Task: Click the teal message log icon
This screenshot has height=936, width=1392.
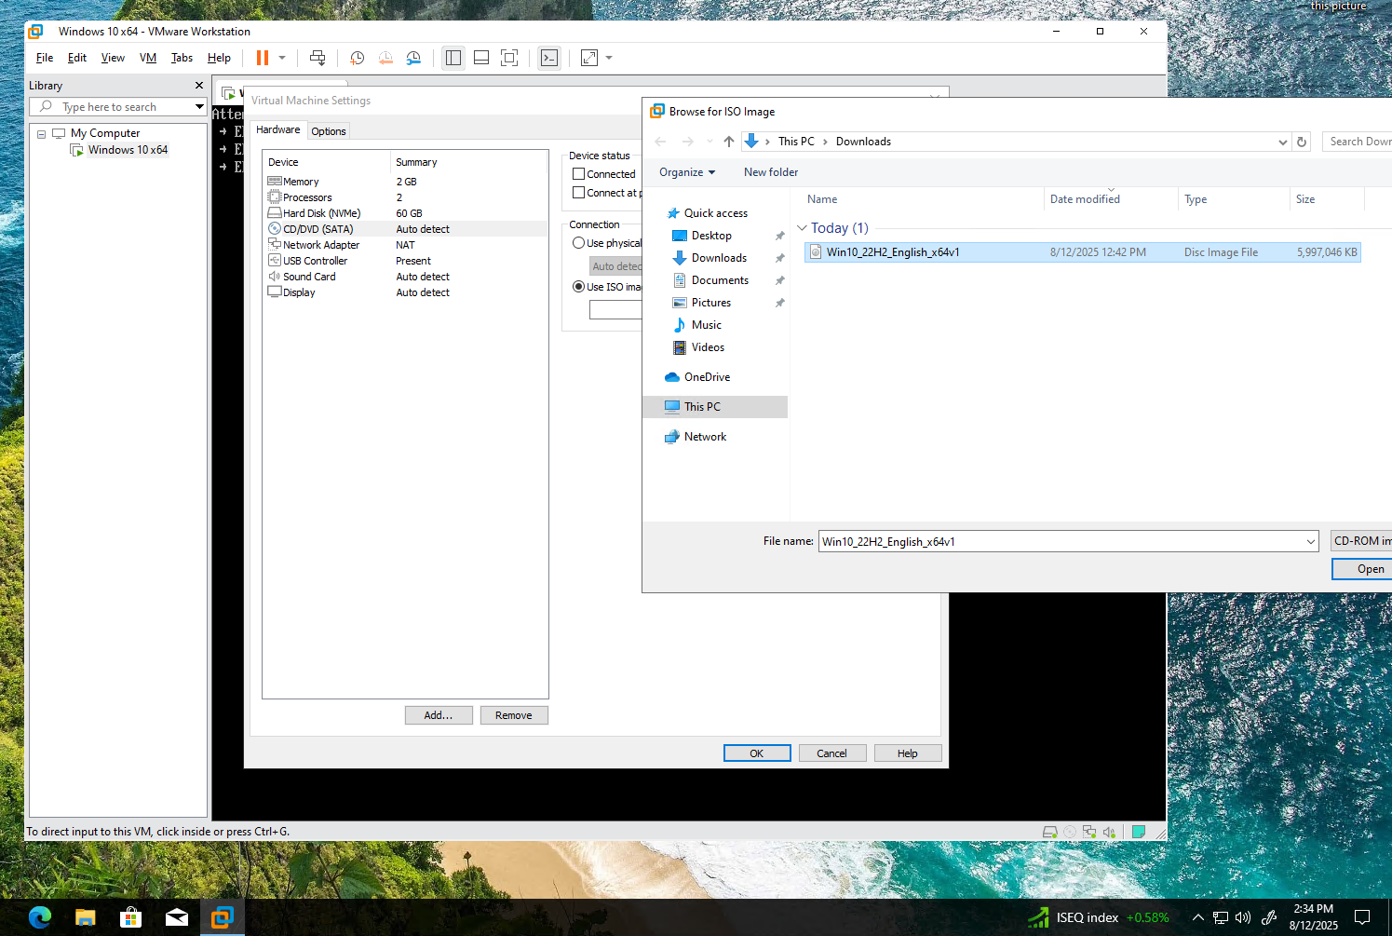Action: click(x=1138, y=832)
